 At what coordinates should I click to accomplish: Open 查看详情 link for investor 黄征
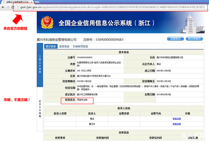pos(177,119)
